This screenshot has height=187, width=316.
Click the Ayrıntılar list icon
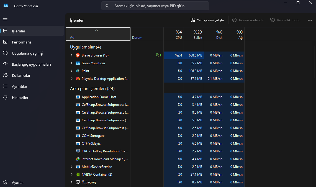5,86
